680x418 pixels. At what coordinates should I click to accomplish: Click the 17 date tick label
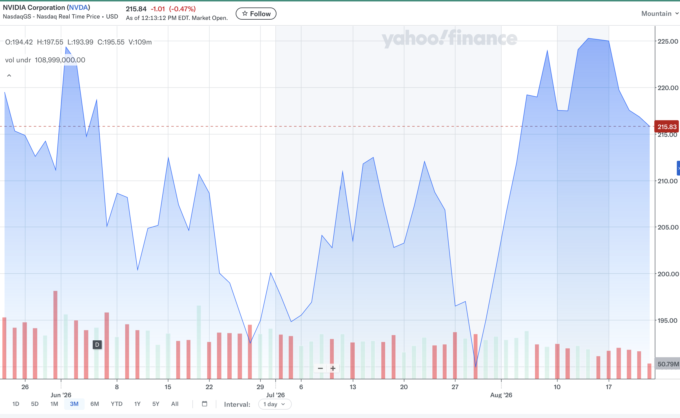tap(609, 387)
